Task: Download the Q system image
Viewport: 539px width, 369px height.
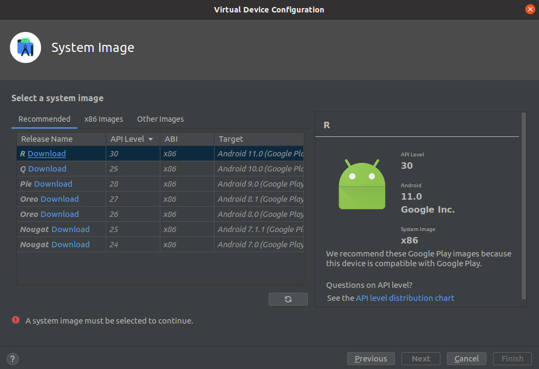Action: (47, 169)
